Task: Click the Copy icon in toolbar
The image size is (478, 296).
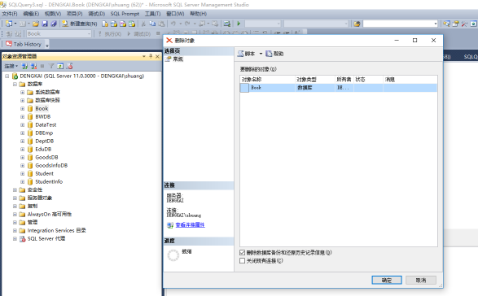Action: click(152, 24)
